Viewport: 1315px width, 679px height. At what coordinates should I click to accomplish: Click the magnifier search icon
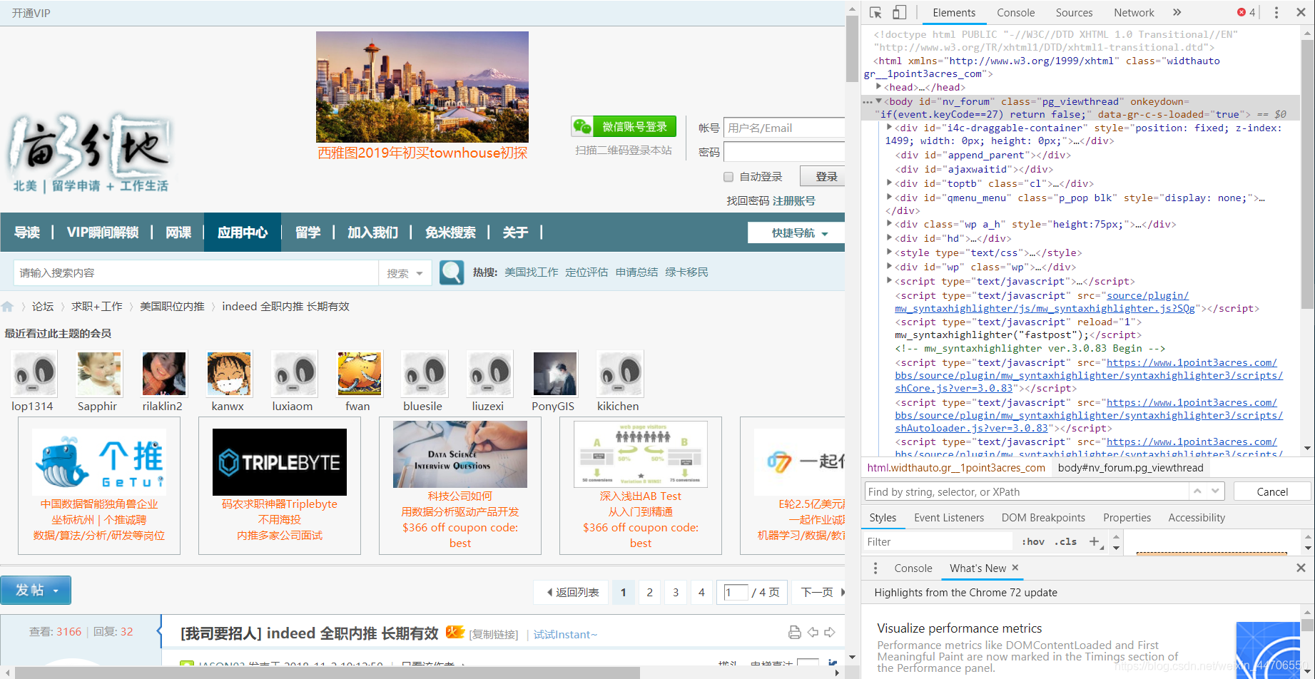452,272
